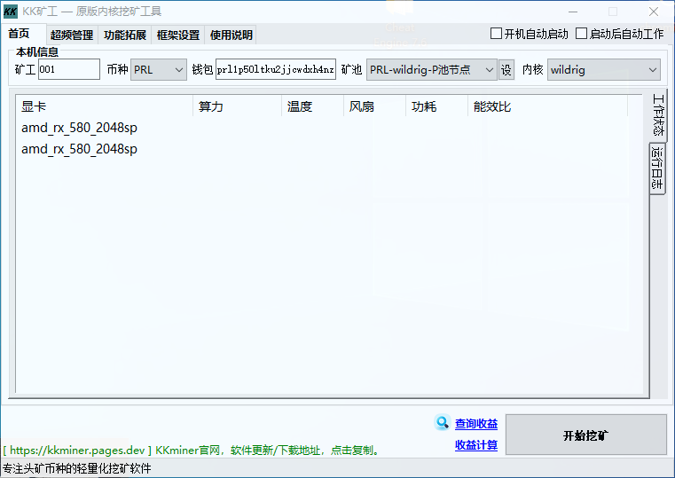Focus the 矿工 name field containing 001

click(x=69, y=69)
